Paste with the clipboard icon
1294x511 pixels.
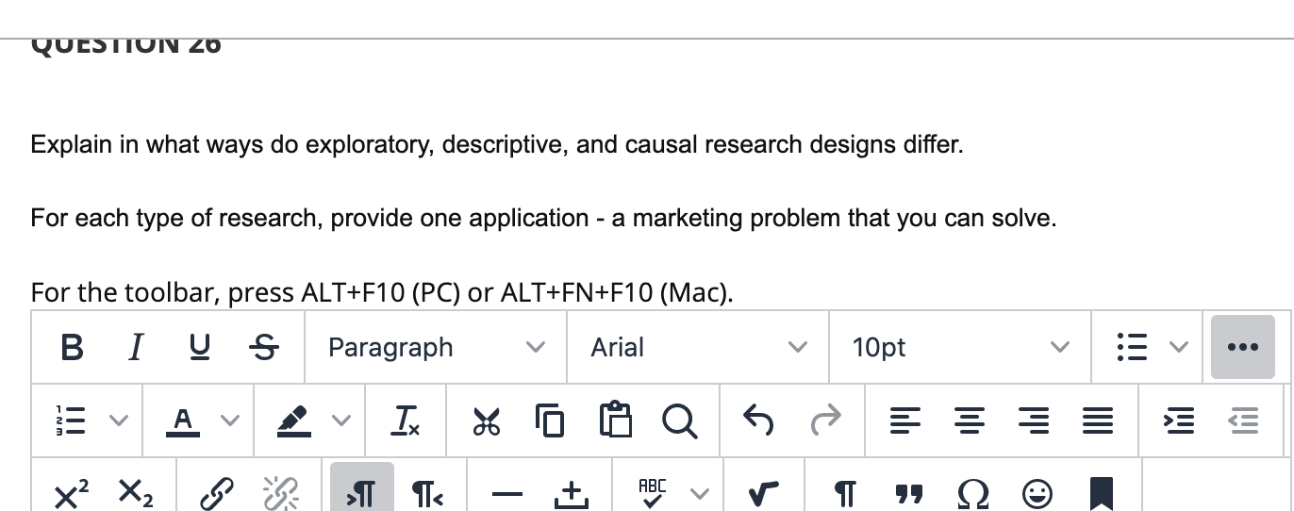614,421
